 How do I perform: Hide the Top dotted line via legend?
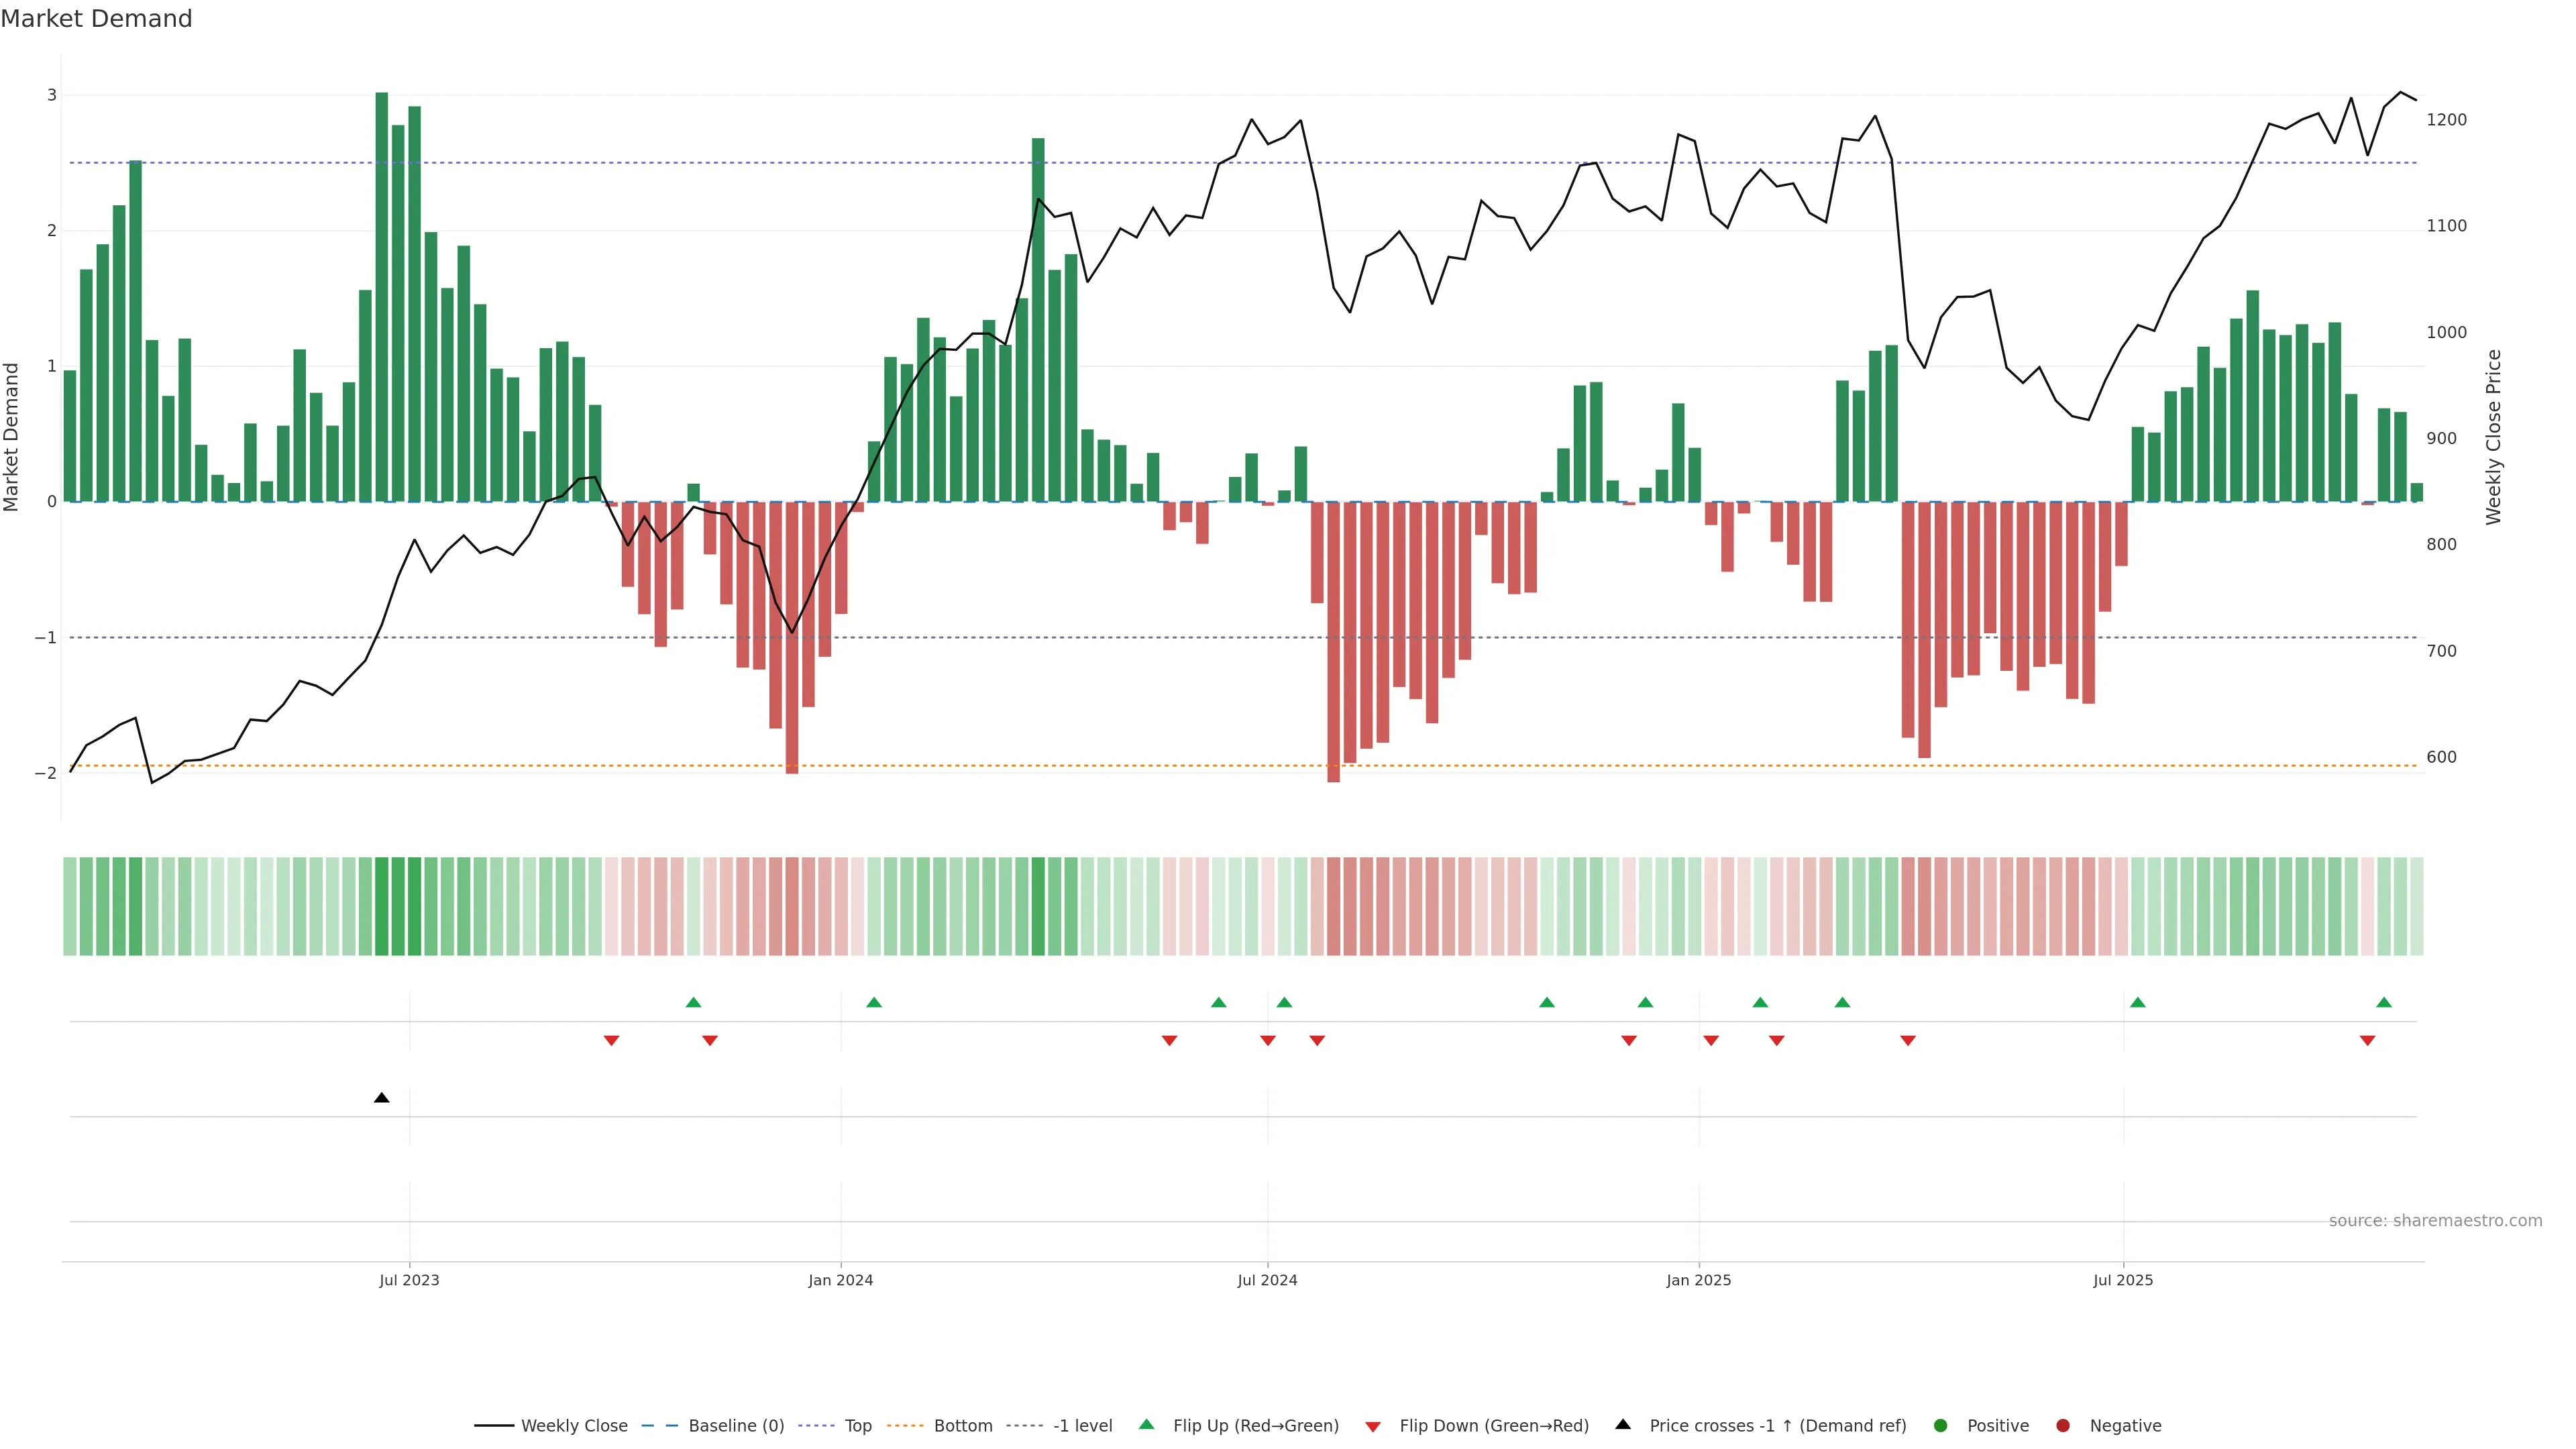pyautogui.click(x=857, y=1426)
